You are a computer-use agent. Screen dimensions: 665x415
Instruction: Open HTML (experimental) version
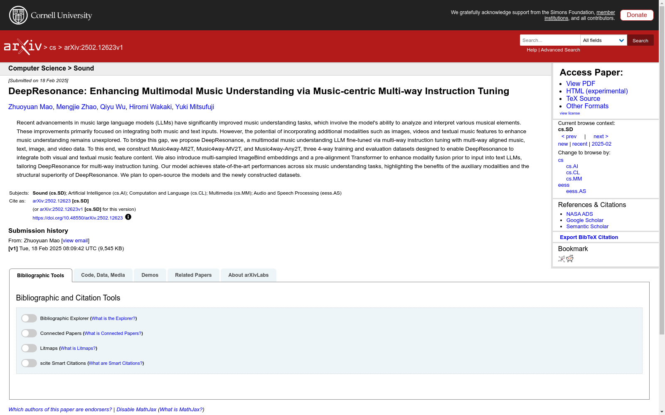(x=597, y=91)
